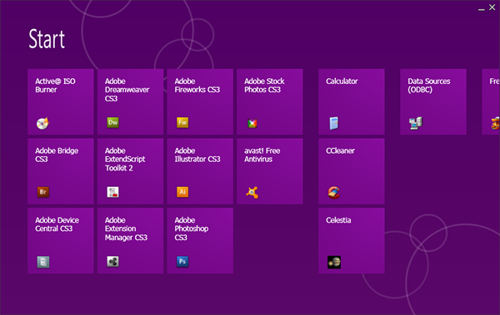Select the "Adobe Photoshop CS3" label

click(192, 229)
